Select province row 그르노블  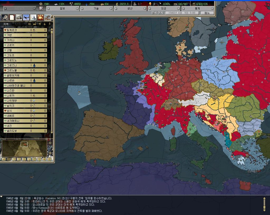click(25, 70)
